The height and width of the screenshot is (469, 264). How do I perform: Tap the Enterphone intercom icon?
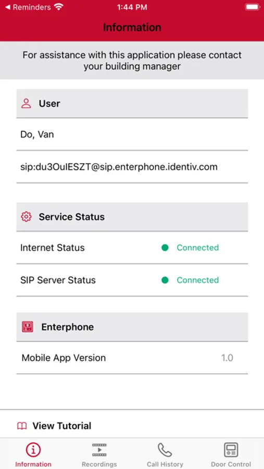click(28, 327)
